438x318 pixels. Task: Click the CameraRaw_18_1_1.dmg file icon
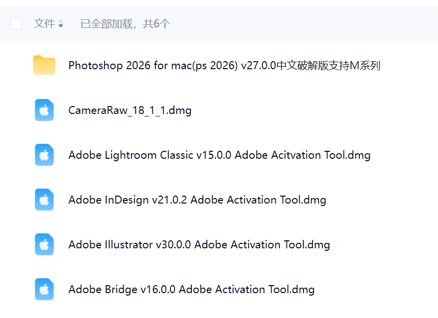tap(44, 110)
